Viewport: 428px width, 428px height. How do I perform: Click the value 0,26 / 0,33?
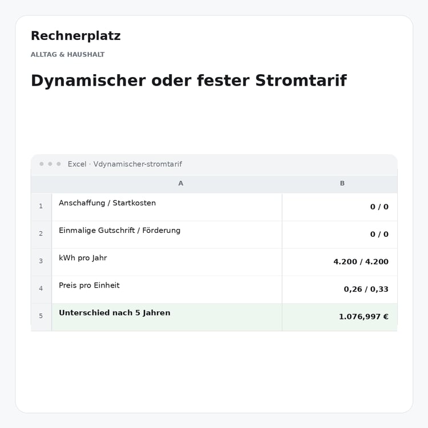click(366, 289)
